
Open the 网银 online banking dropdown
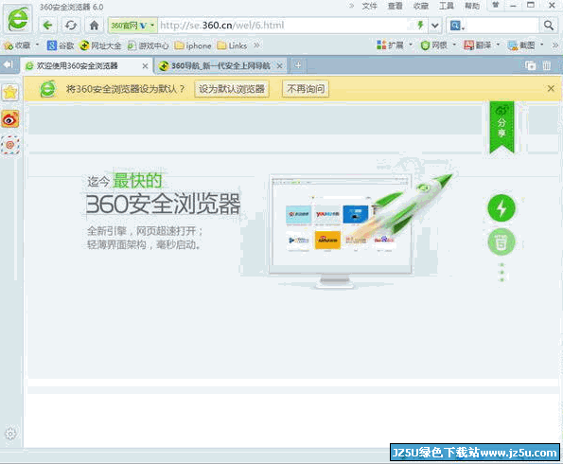[438, 45]
